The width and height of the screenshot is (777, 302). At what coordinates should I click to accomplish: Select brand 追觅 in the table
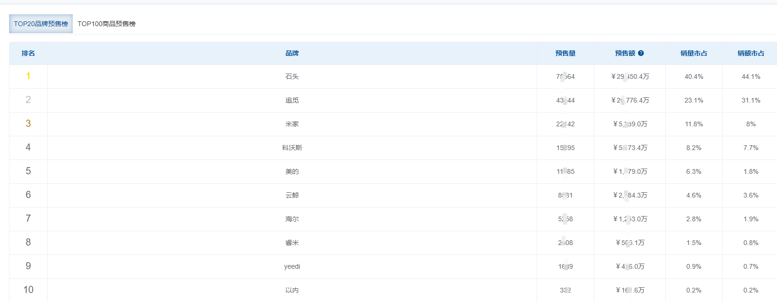tap(292, 100)
